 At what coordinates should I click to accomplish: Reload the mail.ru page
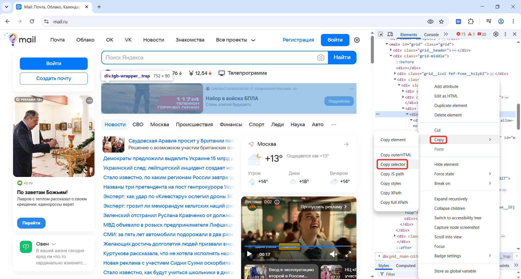coord(32,21)
